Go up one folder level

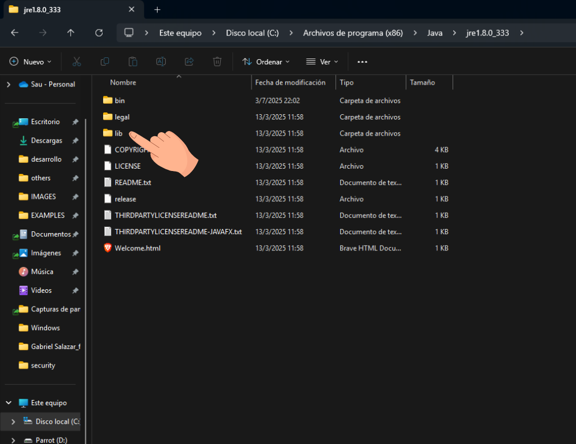pos(71,33)
